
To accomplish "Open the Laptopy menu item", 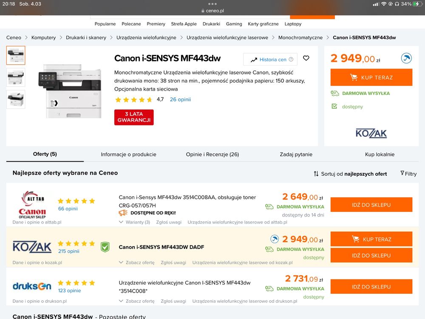I will click(293, 24).
